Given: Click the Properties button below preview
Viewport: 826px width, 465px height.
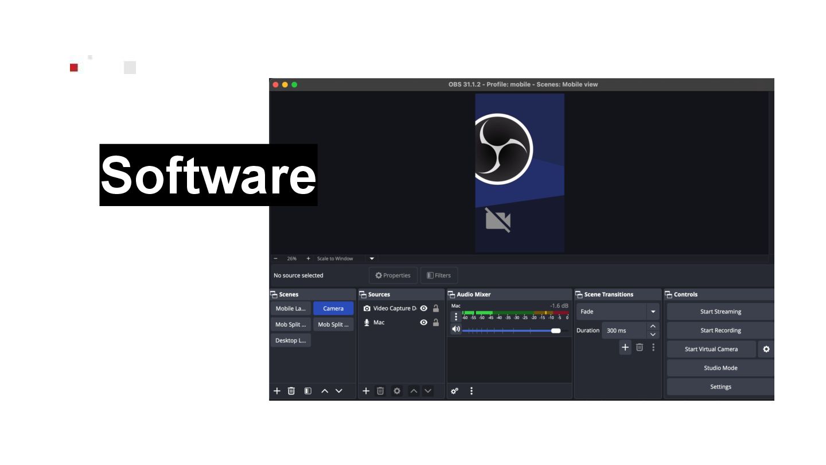Looking at the screenshot, I should coord(393,276).
